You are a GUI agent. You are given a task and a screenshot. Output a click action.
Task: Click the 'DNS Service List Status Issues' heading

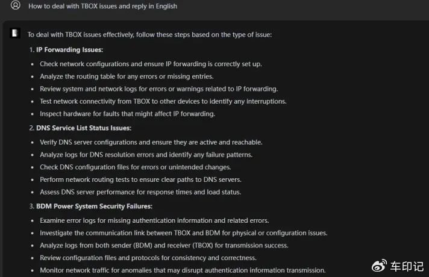coord(84,128)
